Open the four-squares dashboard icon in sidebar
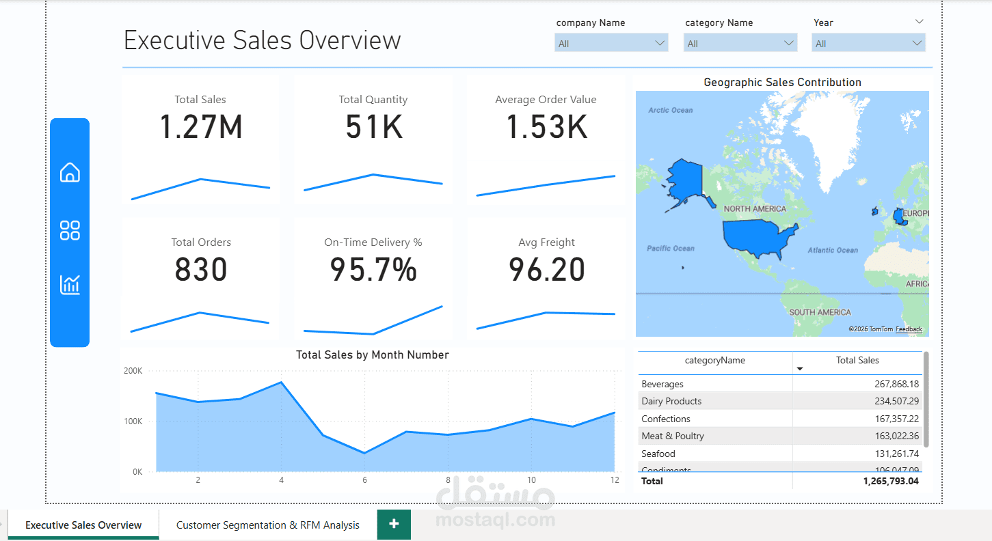The image size is (992, 541). click(70, 230)
